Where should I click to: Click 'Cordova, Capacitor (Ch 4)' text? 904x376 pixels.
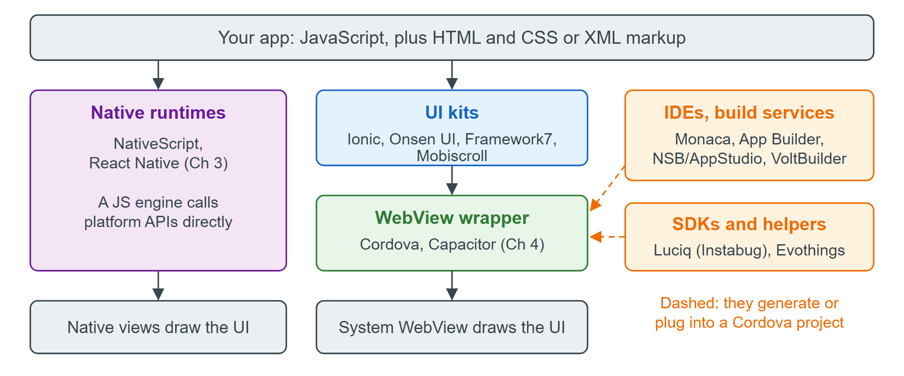pos(452,244)
